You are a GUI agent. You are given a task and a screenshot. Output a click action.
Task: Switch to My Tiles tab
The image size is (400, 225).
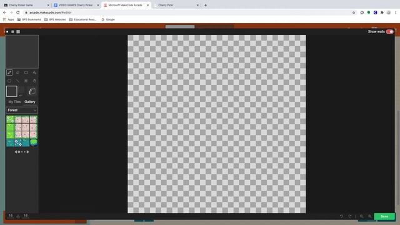coord(14,102)
